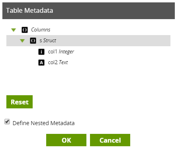
Task: Click the italic Struct type label
Action: click(50, 41)
